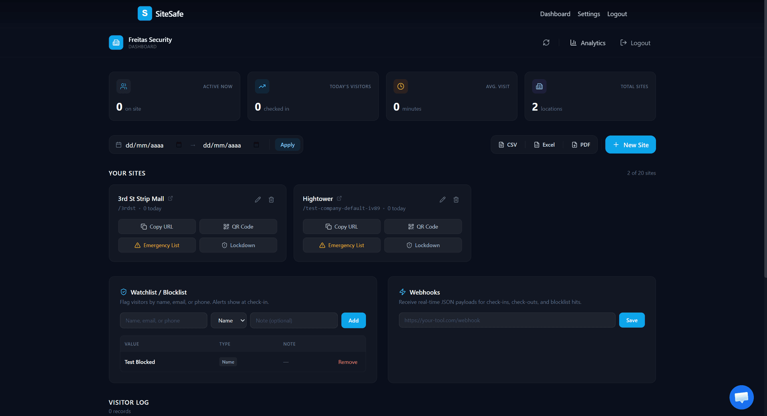Edit 3rd St Strip Mall with the pencil icon
The image size is (767, 416).
coord(258,199)
